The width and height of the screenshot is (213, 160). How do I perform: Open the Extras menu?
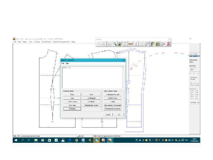pyautogui.click(x=25, y=42)
